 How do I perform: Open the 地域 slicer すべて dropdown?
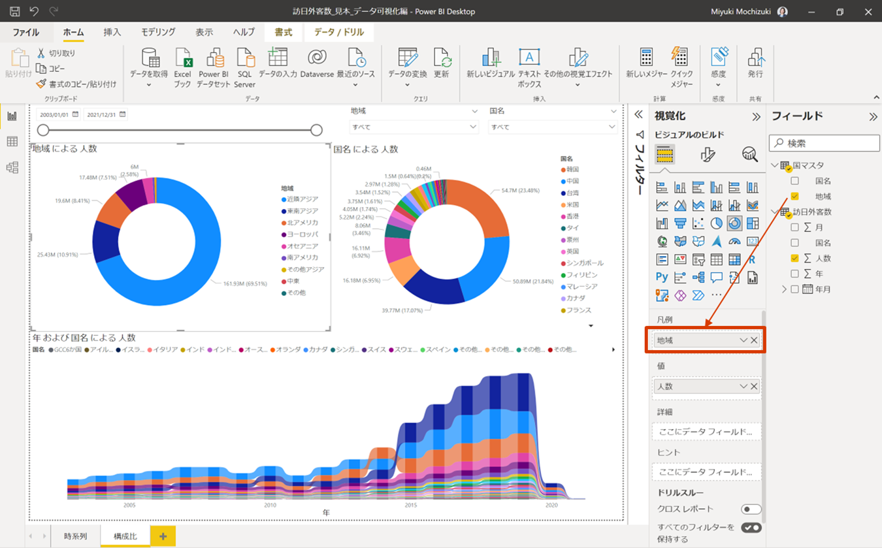pos(414,127)
